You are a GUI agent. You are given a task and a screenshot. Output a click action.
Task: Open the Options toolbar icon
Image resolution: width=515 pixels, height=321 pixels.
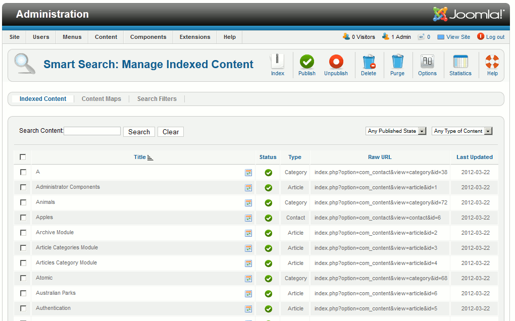tap(427, 62)
